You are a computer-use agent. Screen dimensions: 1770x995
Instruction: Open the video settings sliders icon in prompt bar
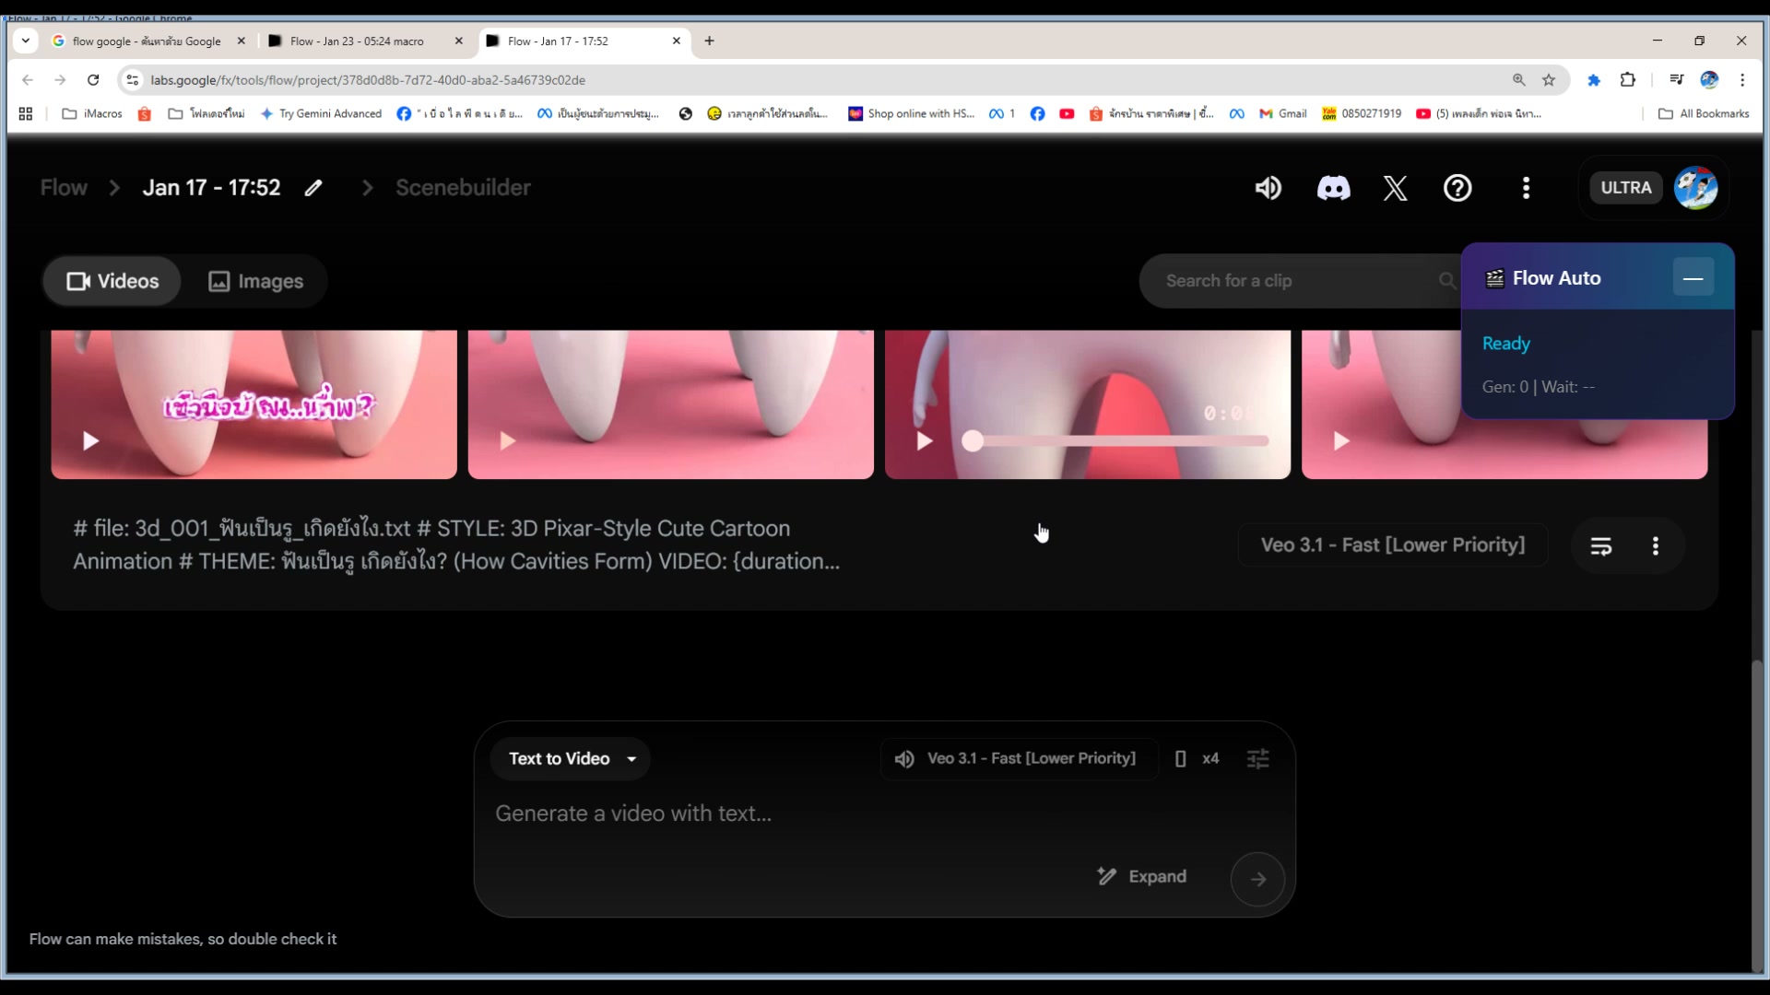pos(1258,758)
